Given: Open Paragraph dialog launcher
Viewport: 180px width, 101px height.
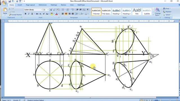Looking at the screenshot, I should click(x=89, y=17).
